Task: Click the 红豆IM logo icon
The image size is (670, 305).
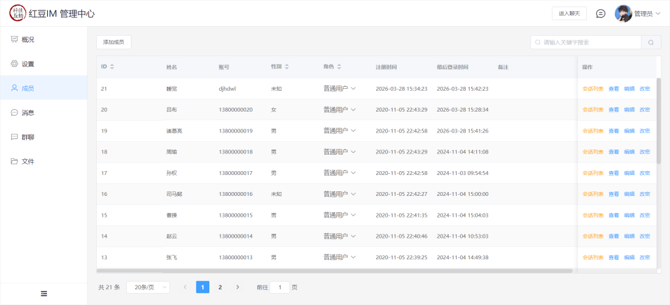Action: pyautogui.click(x=18, y=14)
